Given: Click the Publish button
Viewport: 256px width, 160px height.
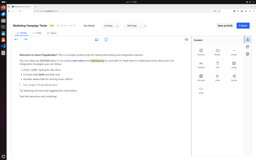Looking at the screenshot, I should tap(243, 25).
